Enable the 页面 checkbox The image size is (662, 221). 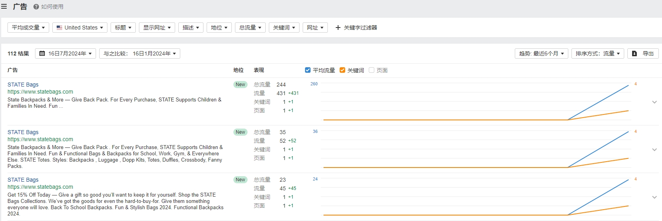click(372, 70)
